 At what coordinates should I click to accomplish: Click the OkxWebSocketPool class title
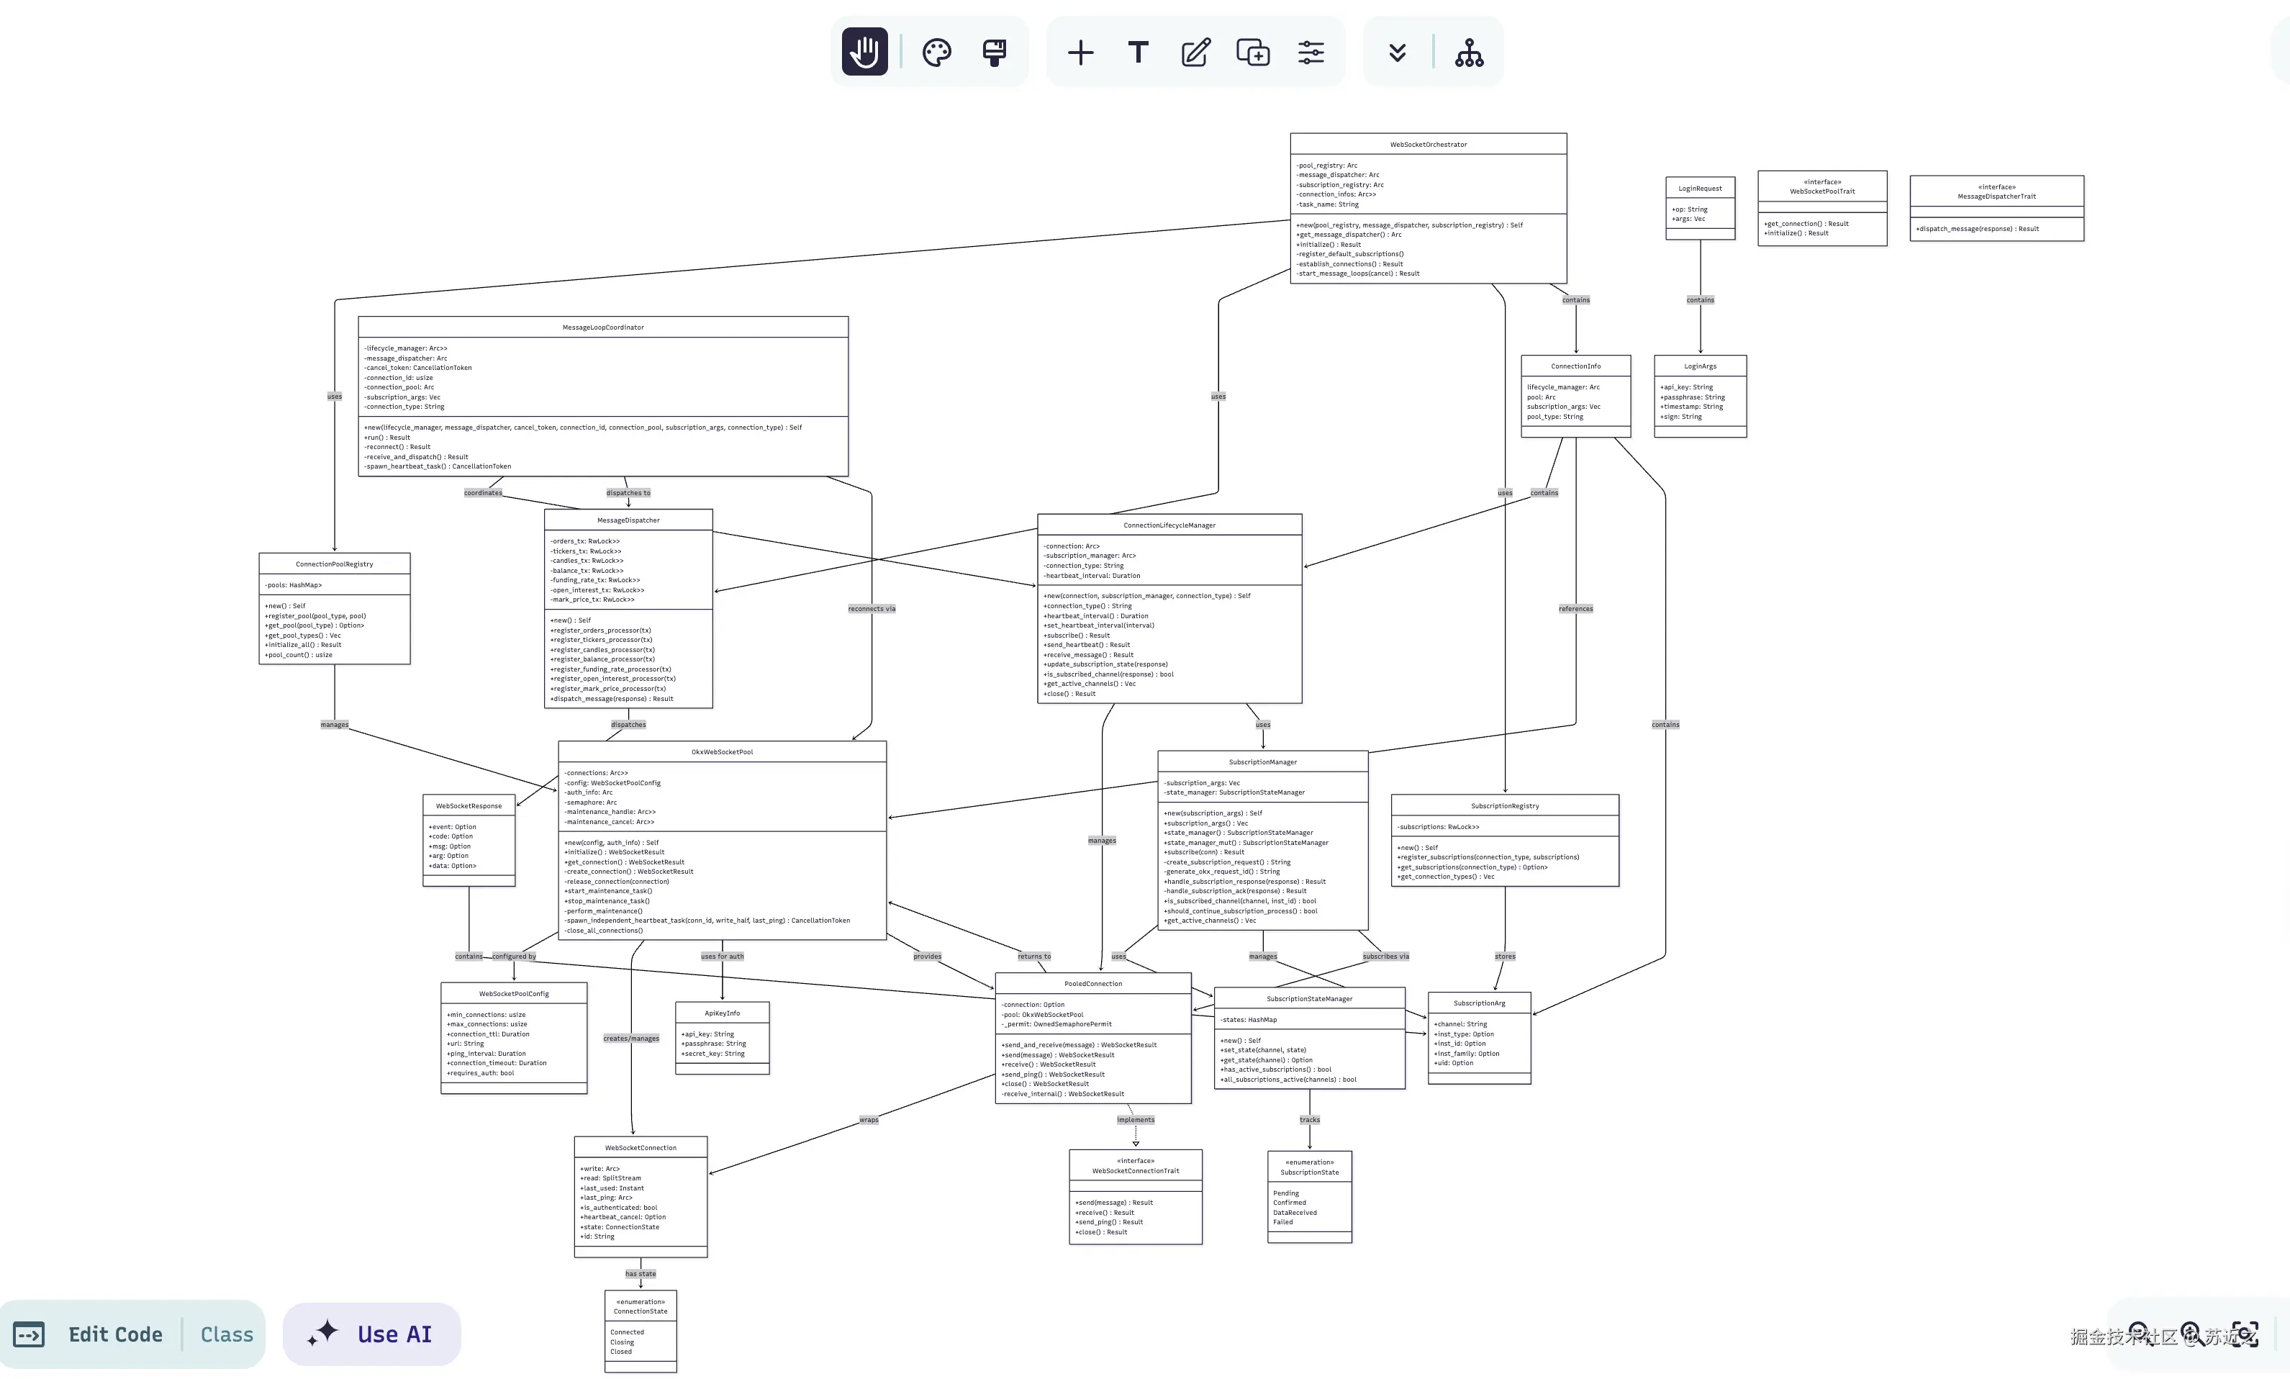click(x=722, y=752)
